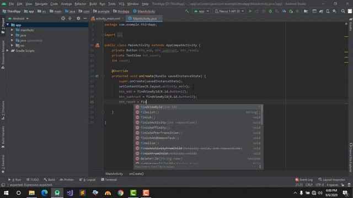This screenshot has height=198, width=353.
Task: Open Project tool window side tab
Action: tap(3, 26)
